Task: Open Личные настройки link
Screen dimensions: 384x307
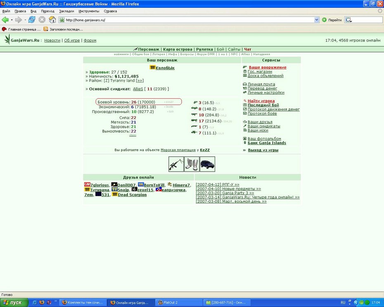Action: click(266, 92)
